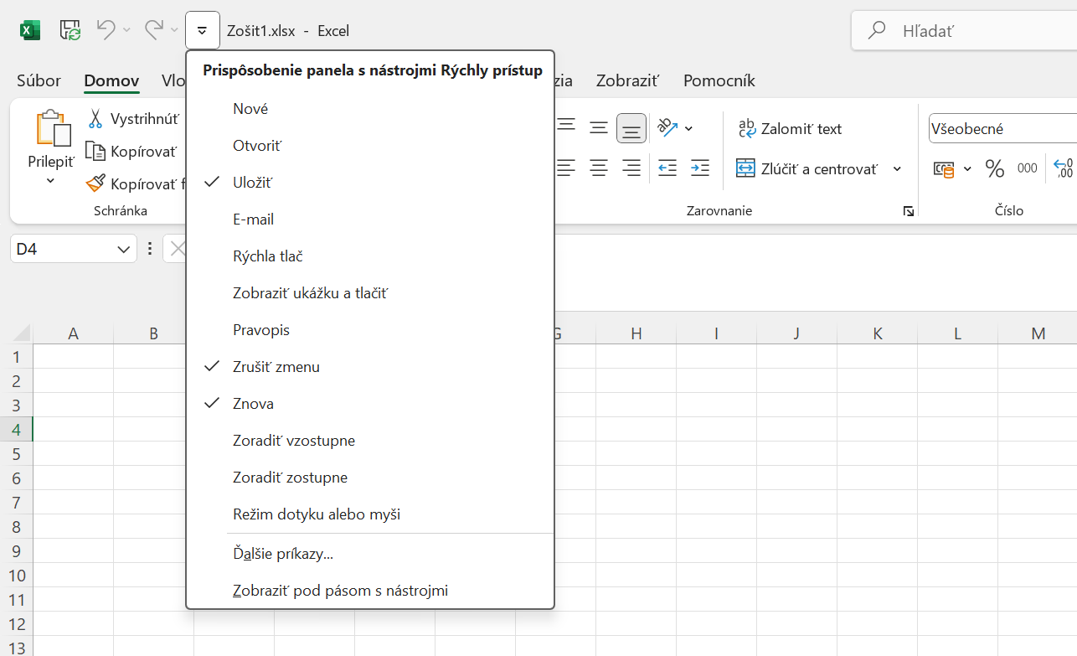Image resolution: width=1077 pixels, height=656 pixels.
Task: Open the Zarovnanie dialog launcher
Action: (909, 211)
